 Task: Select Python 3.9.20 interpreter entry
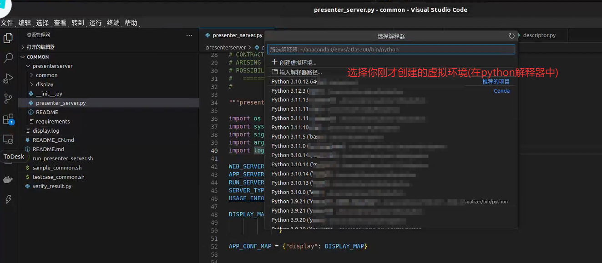pyautogui.click(x=391, y=220)
